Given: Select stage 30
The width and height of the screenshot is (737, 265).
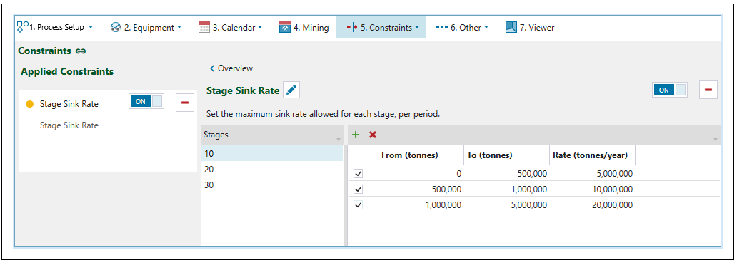Looking at the screenshot, I should click(271, 185).
